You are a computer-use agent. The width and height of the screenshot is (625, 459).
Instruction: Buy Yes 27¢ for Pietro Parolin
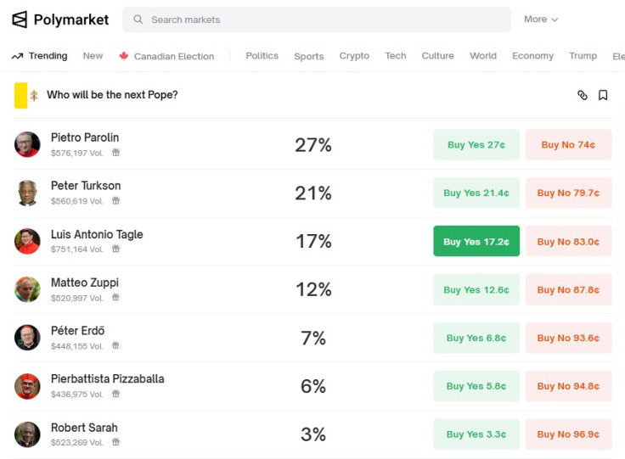click(476, 144)
